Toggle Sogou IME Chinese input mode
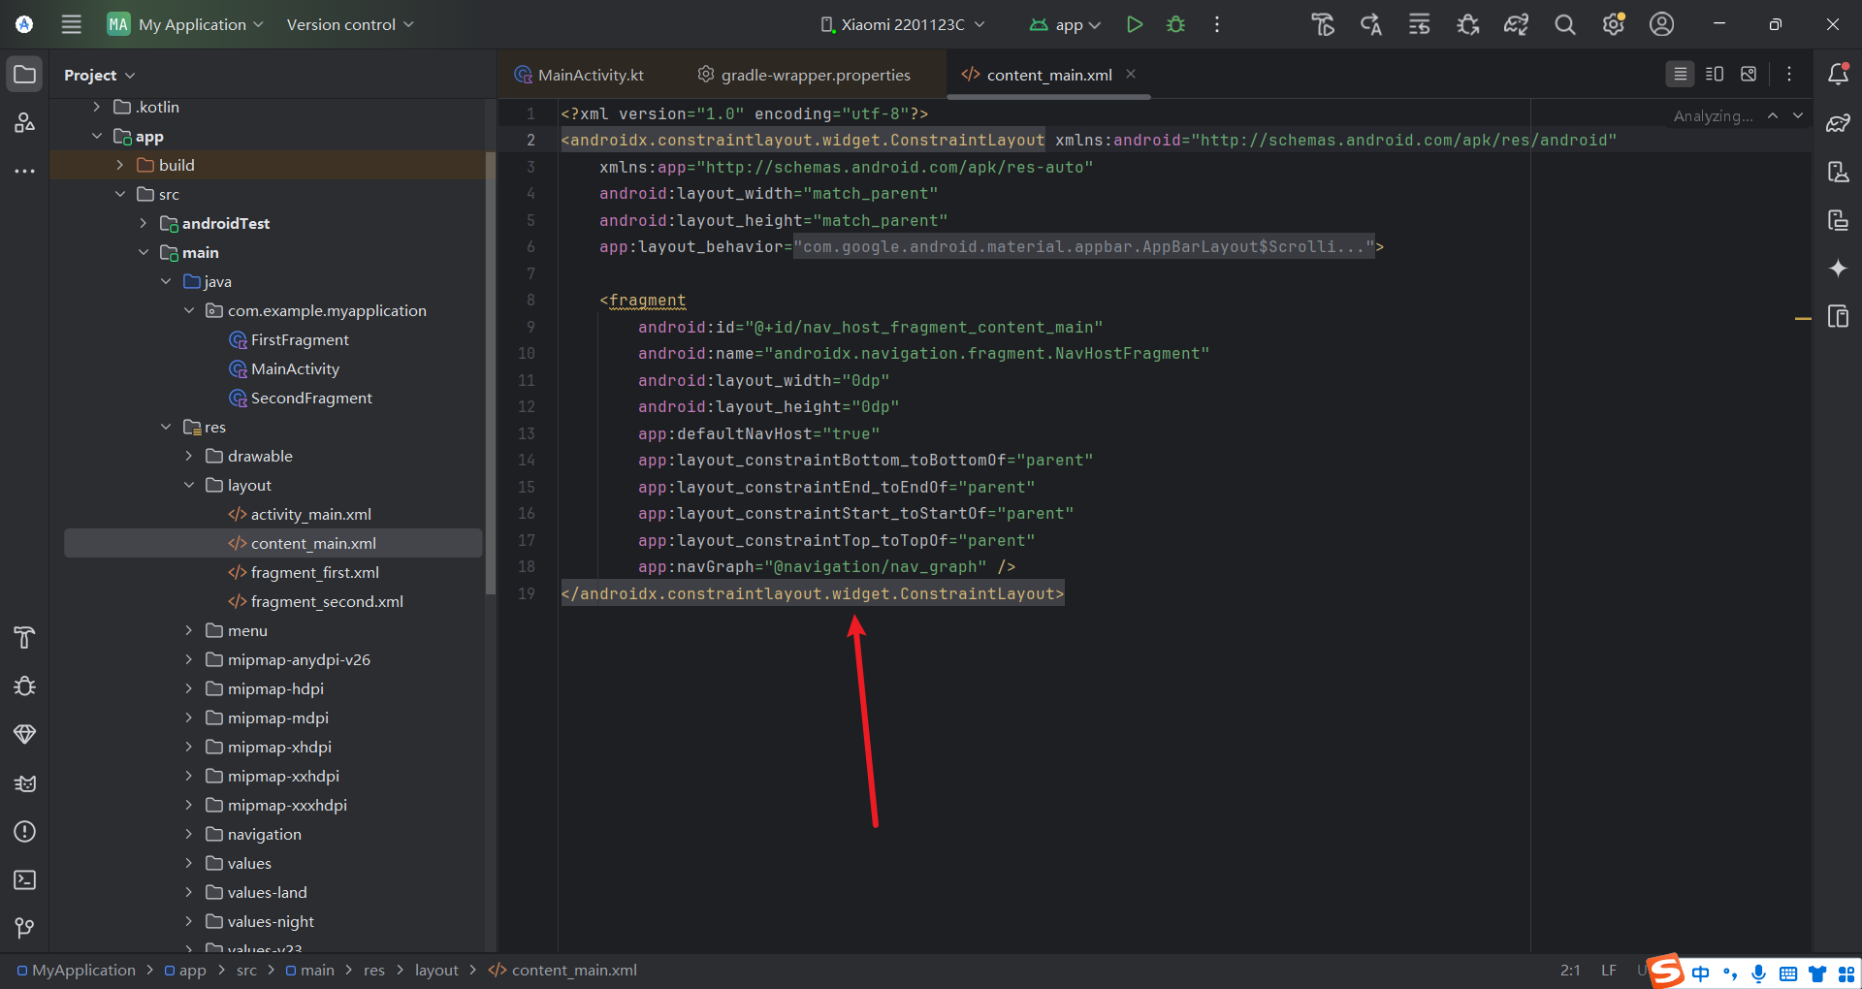Image resolution: width=1862 pixels, height=989 pixels. 1700,973
